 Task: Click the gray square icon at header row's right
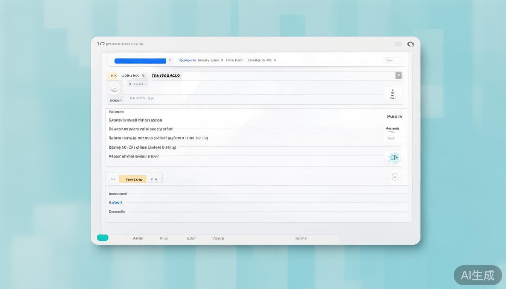pyautogui.click(x=398, y=75)
